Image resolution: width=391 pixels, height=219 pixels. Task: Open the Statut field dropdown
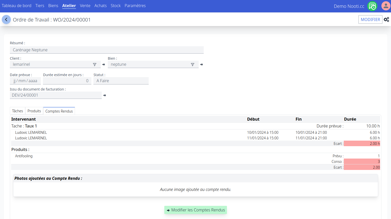[x=121, y=81]
